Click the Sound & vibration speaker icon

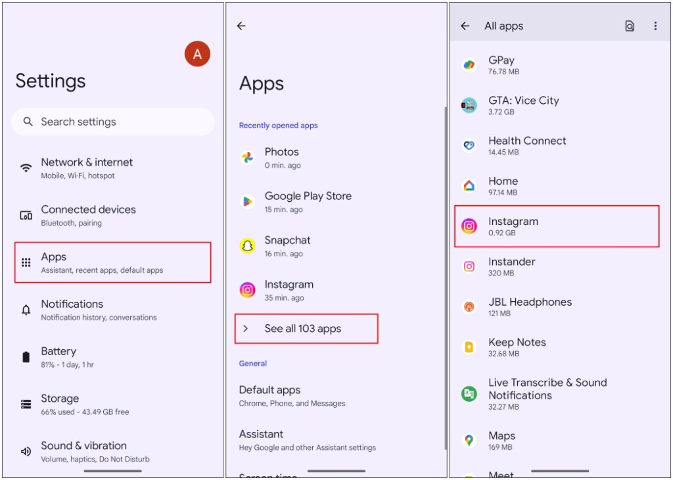tap(26, 451)
